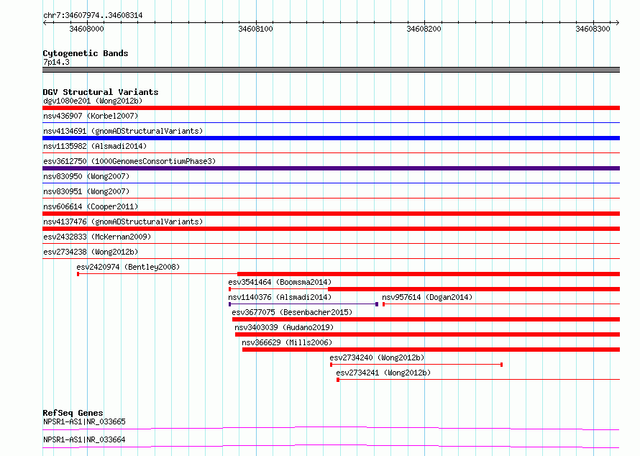This screenshot has height=456, width=640.
Task: Select the thick blue nsv4134691 gnomAD variant bar
Action: point(331,138)
